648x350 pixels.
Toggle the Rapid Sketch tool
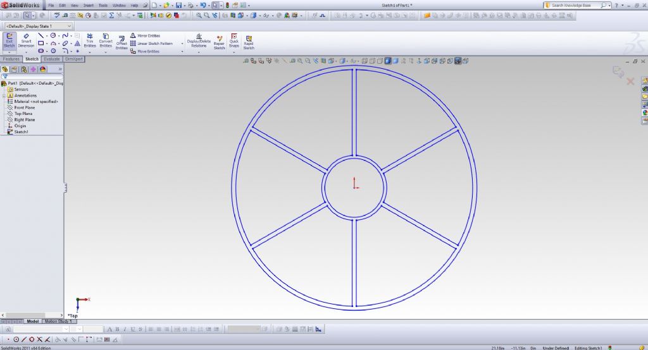tap(248, 42)
